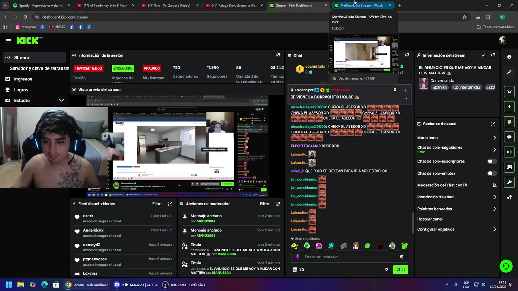The image size is (518, 291).
Task: Click the Spanish stream tag
Action: coord(439,87)
